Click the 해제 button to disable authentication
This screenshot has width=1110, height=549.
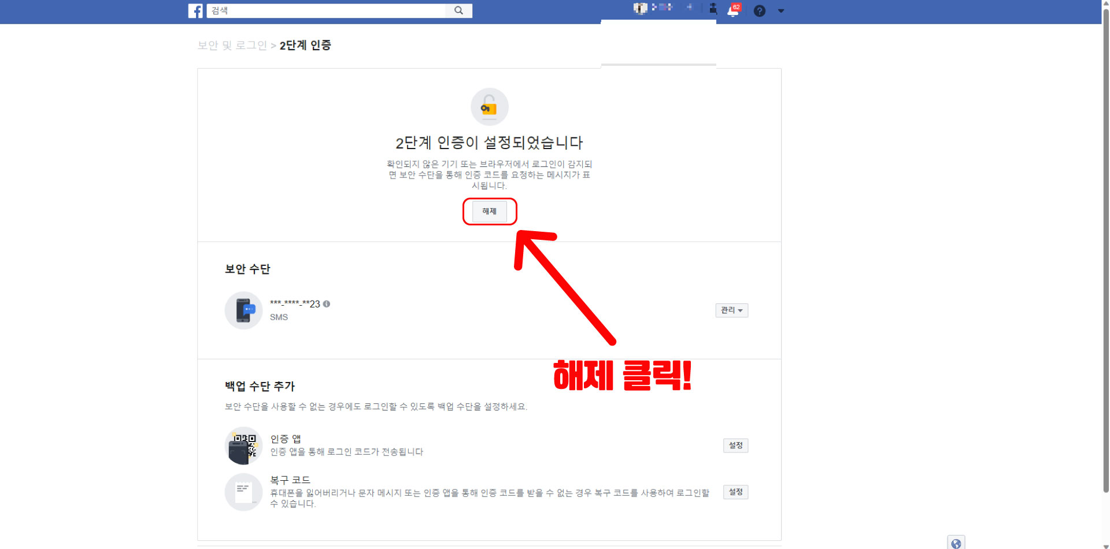point(489,211)
